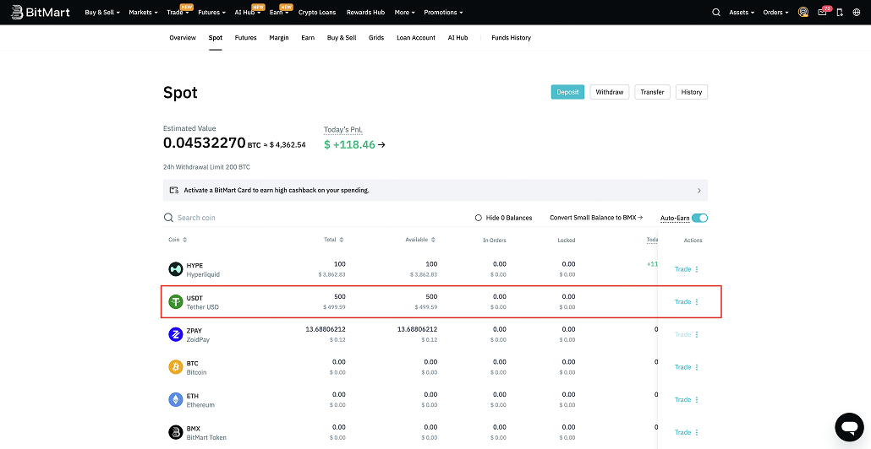Click the Auto-Earn label text

pyautogui.click(x=674, y=219)
